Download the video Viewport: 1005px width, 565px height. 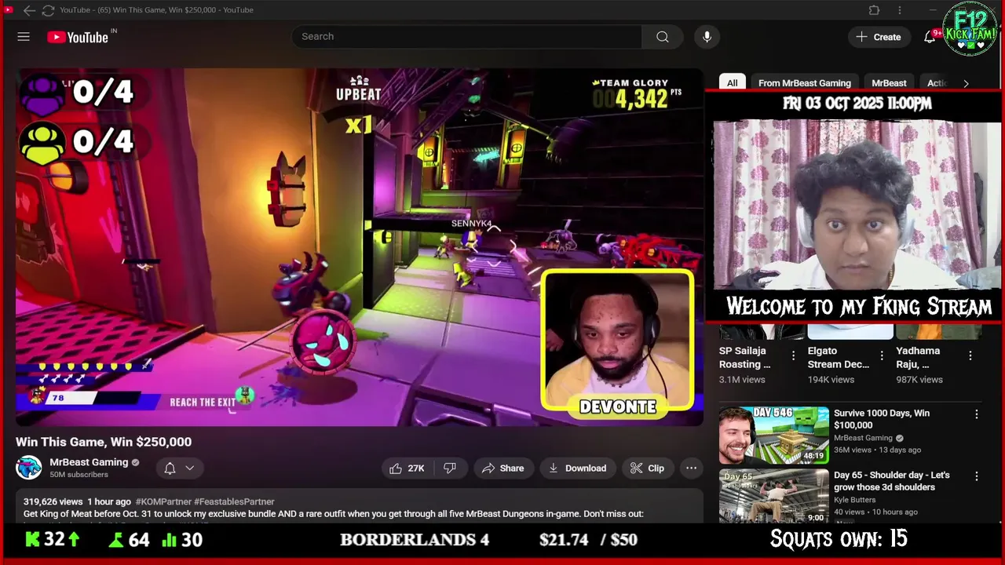pyautogui.click(x=577, y=468)
